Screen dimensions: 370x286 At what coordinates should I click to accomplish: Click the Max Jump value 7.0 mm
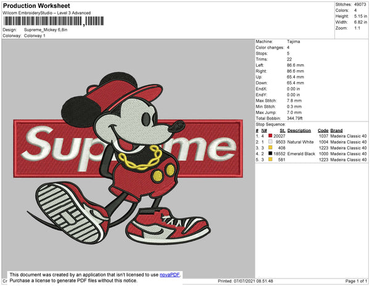pos(294,112)
